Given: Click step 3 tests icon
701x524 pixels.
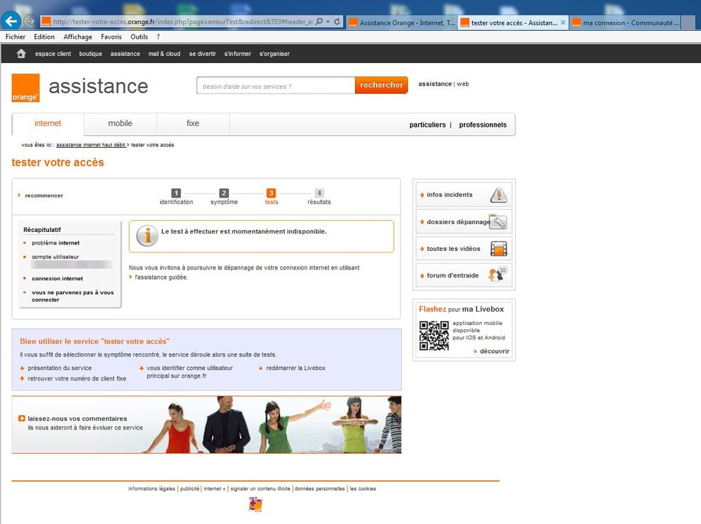Looking at the screenshot, I should 271,193.
